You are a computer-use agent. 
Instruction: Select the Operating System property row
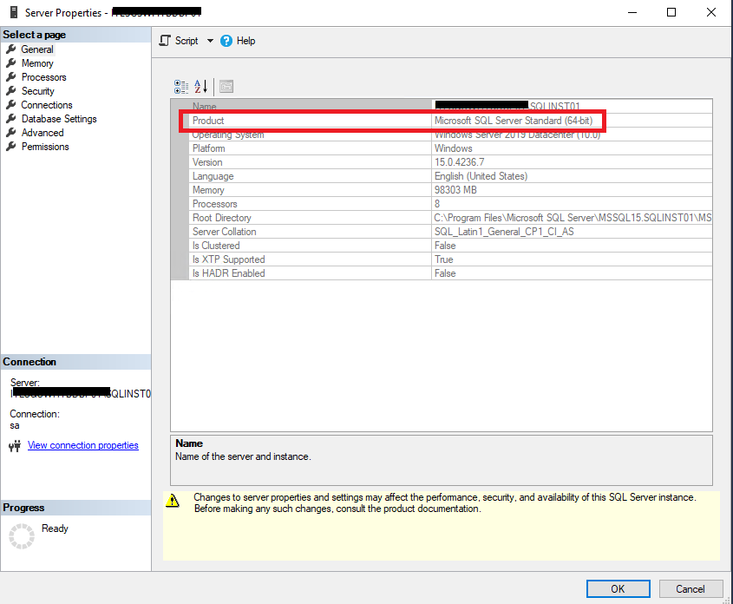[x=442, y=135]
